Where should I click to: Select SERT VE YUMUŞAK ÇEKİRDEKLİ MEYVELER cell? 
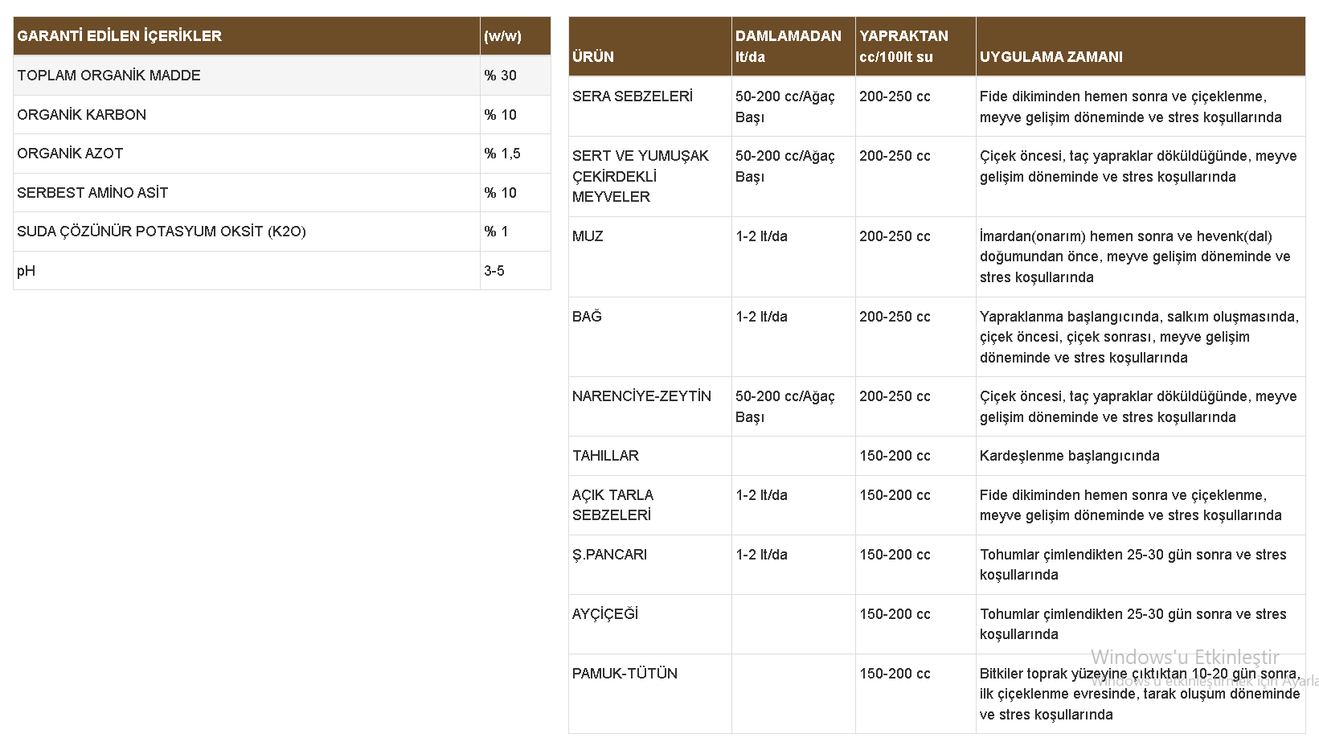coord(641,176)
